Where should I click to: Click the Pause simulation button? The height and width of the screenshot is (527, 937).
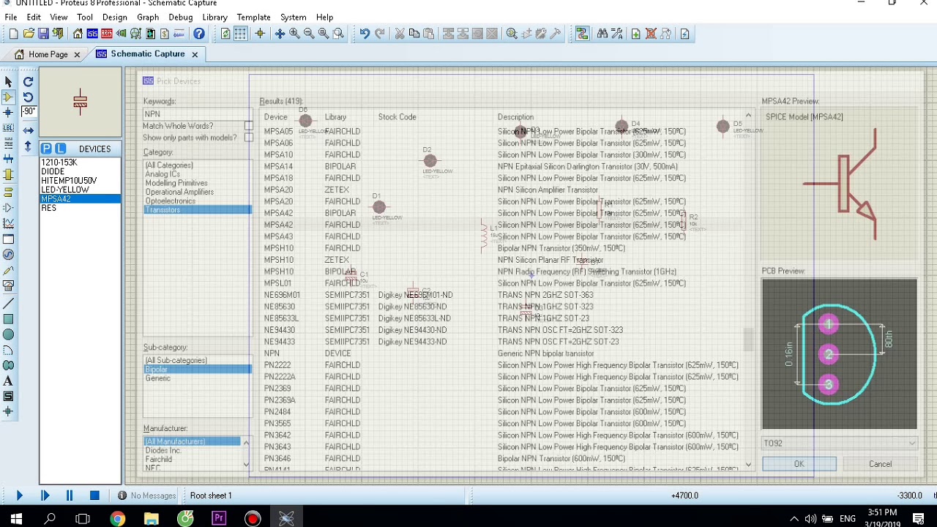pos(70,496)
